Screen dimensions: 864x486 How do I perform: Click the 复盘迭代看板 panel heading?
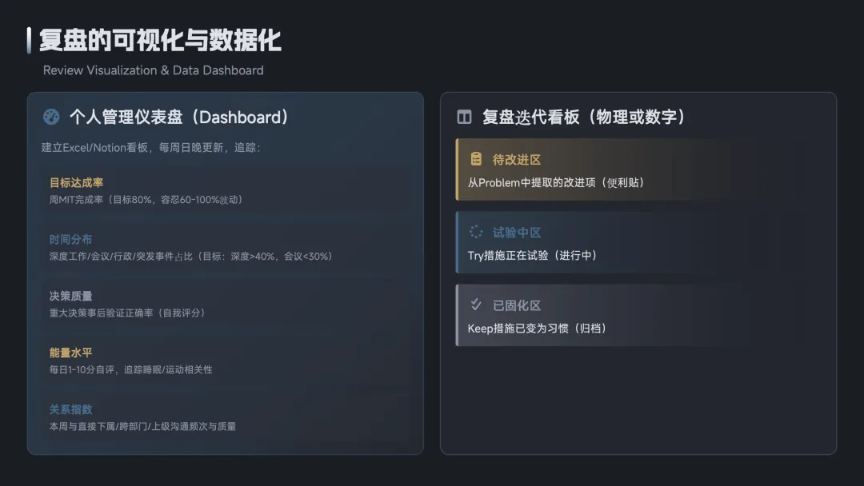tap(584, 118)
